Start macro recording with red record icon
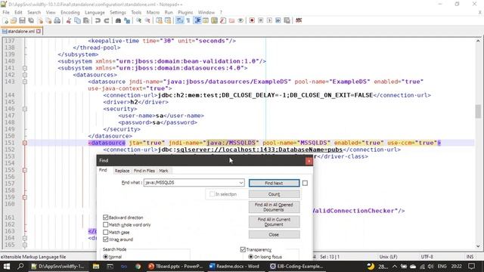Viewport: 484px width, 272px height. tap(252, 20)
